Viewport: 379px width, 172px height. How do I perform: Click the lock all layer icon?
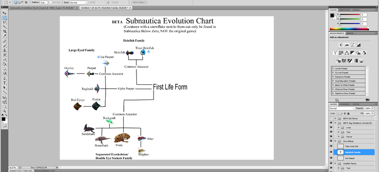pos(348,113)
